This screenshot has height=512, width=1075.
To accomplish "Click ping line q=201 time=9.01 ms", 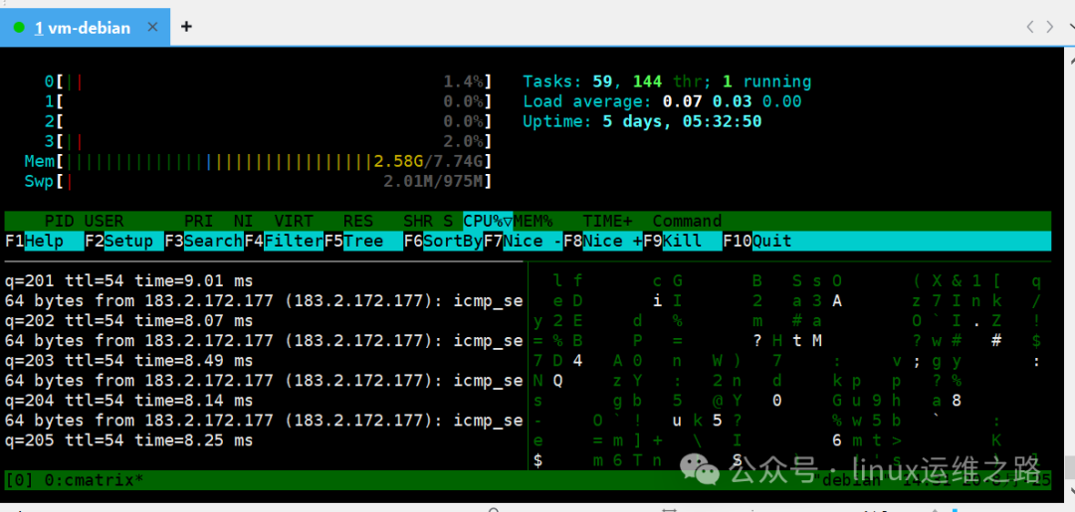I will [128, 280].
